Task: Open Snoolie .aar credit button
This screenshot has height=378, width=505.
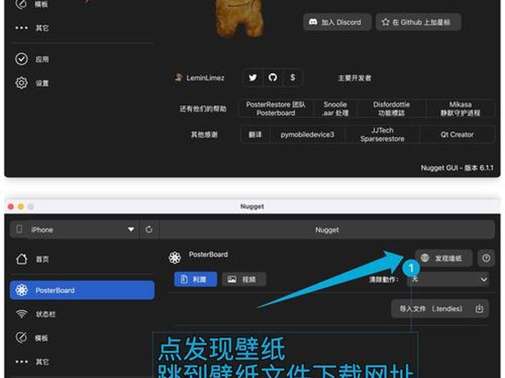Action: (335, 108)
